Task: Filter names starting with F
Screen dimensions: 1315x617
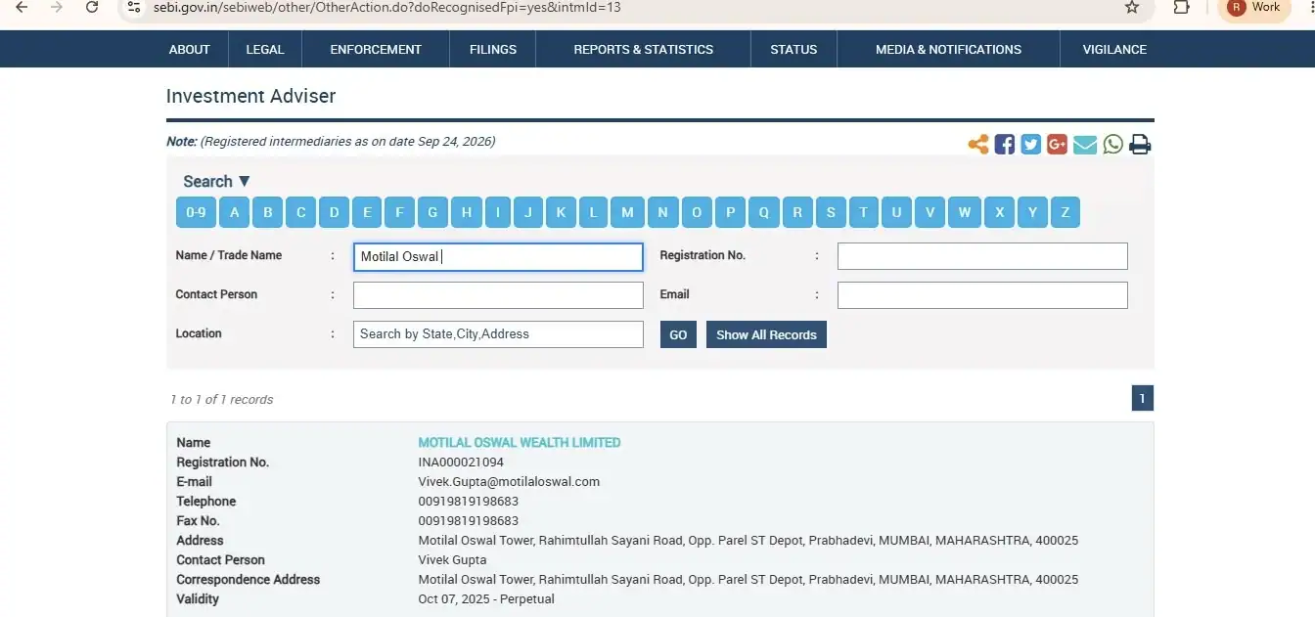Action: click(x=399, y=212)
